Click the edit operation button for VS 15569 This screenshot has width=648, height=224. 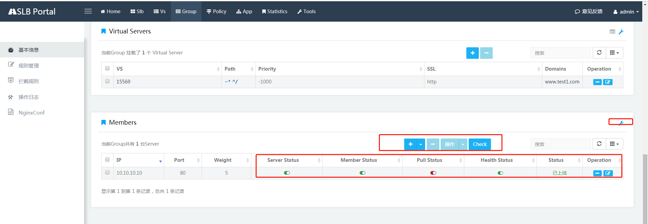(608, 82)
